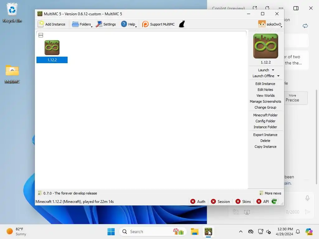Launch the selected instance
319x239 pixels.
(264, 70)
